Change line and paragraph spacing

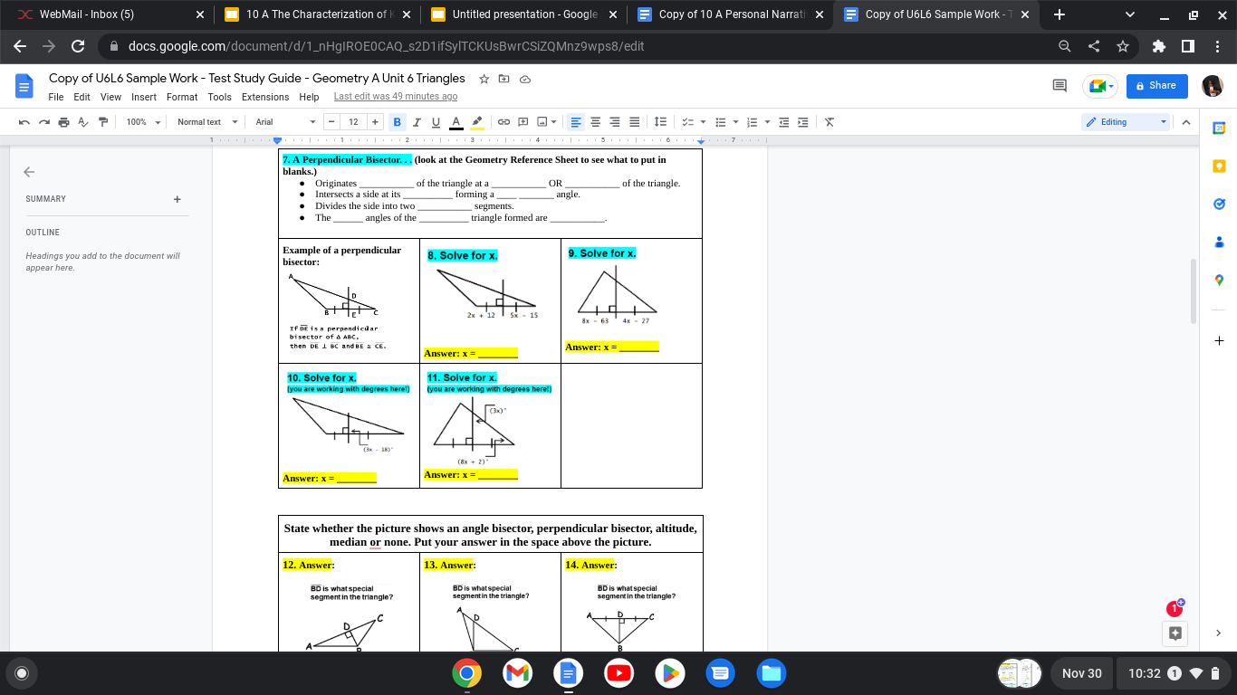coord(660,122)
